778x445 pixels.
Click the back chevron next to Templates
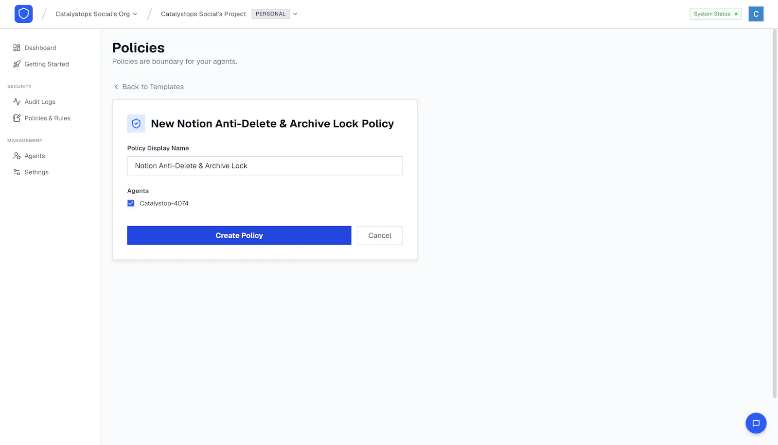click(x=116, y=87)
